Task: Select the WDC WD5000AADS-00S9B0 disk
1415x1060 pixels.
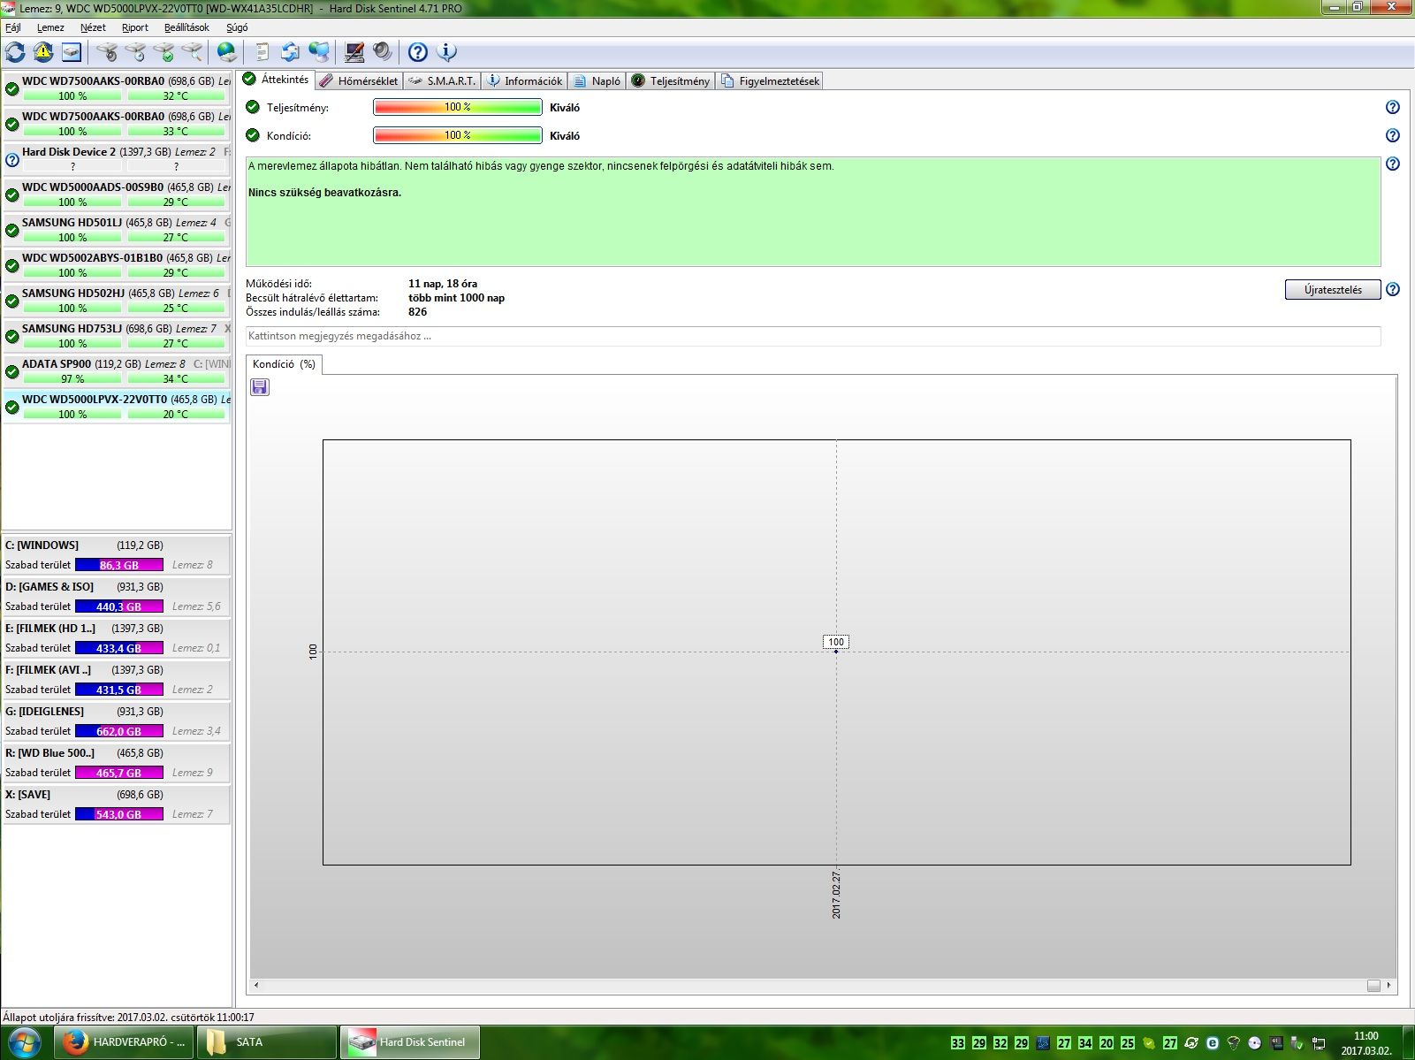Action: click(x=117, y=194)
